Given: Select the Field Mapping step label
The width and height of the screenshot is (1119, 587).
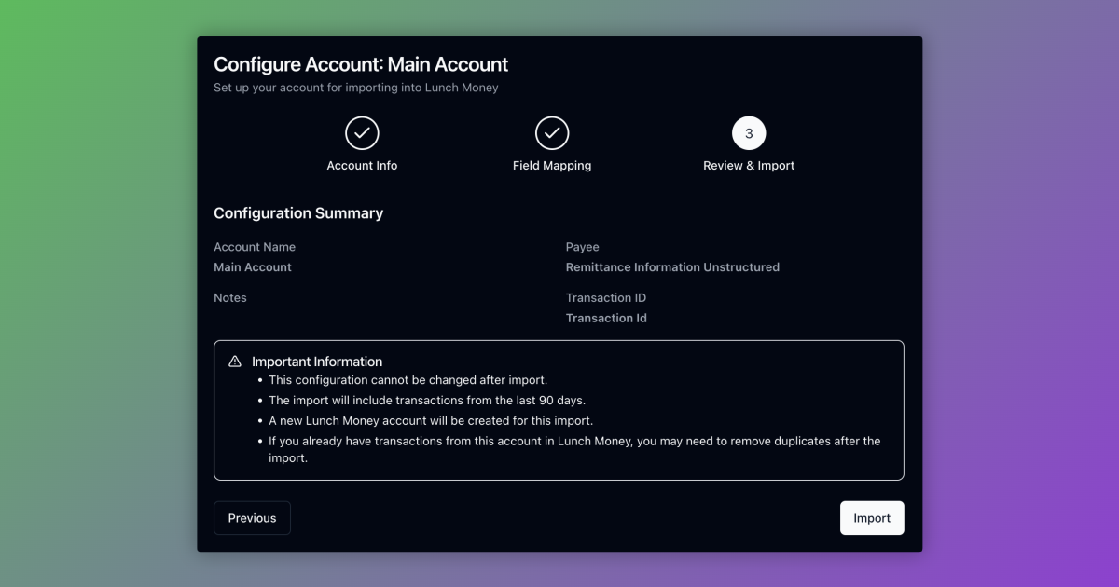Looking at the screenshot, I should 552,166.
